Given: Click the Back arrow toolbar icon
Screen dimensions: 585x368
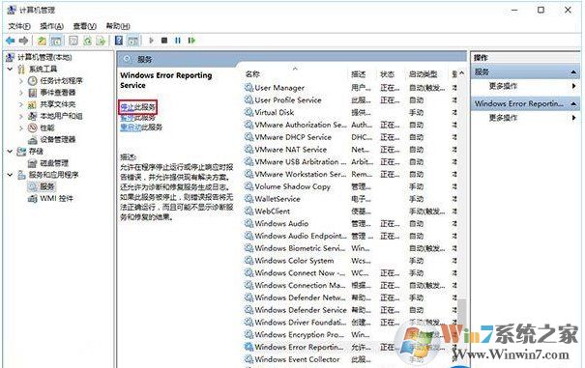Looking at the screenshot, I should pos(10,41).
